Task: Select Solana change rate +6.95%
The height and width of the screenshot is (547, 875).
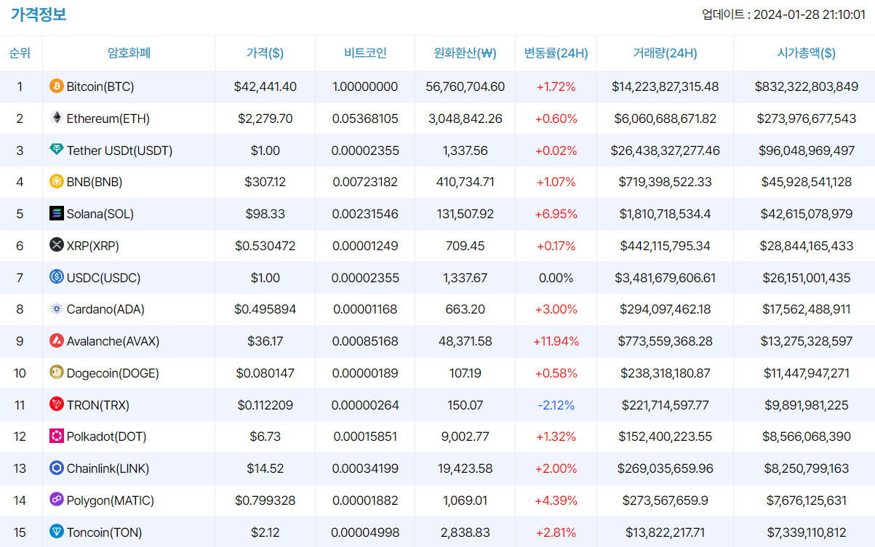Action: point(556,214)
